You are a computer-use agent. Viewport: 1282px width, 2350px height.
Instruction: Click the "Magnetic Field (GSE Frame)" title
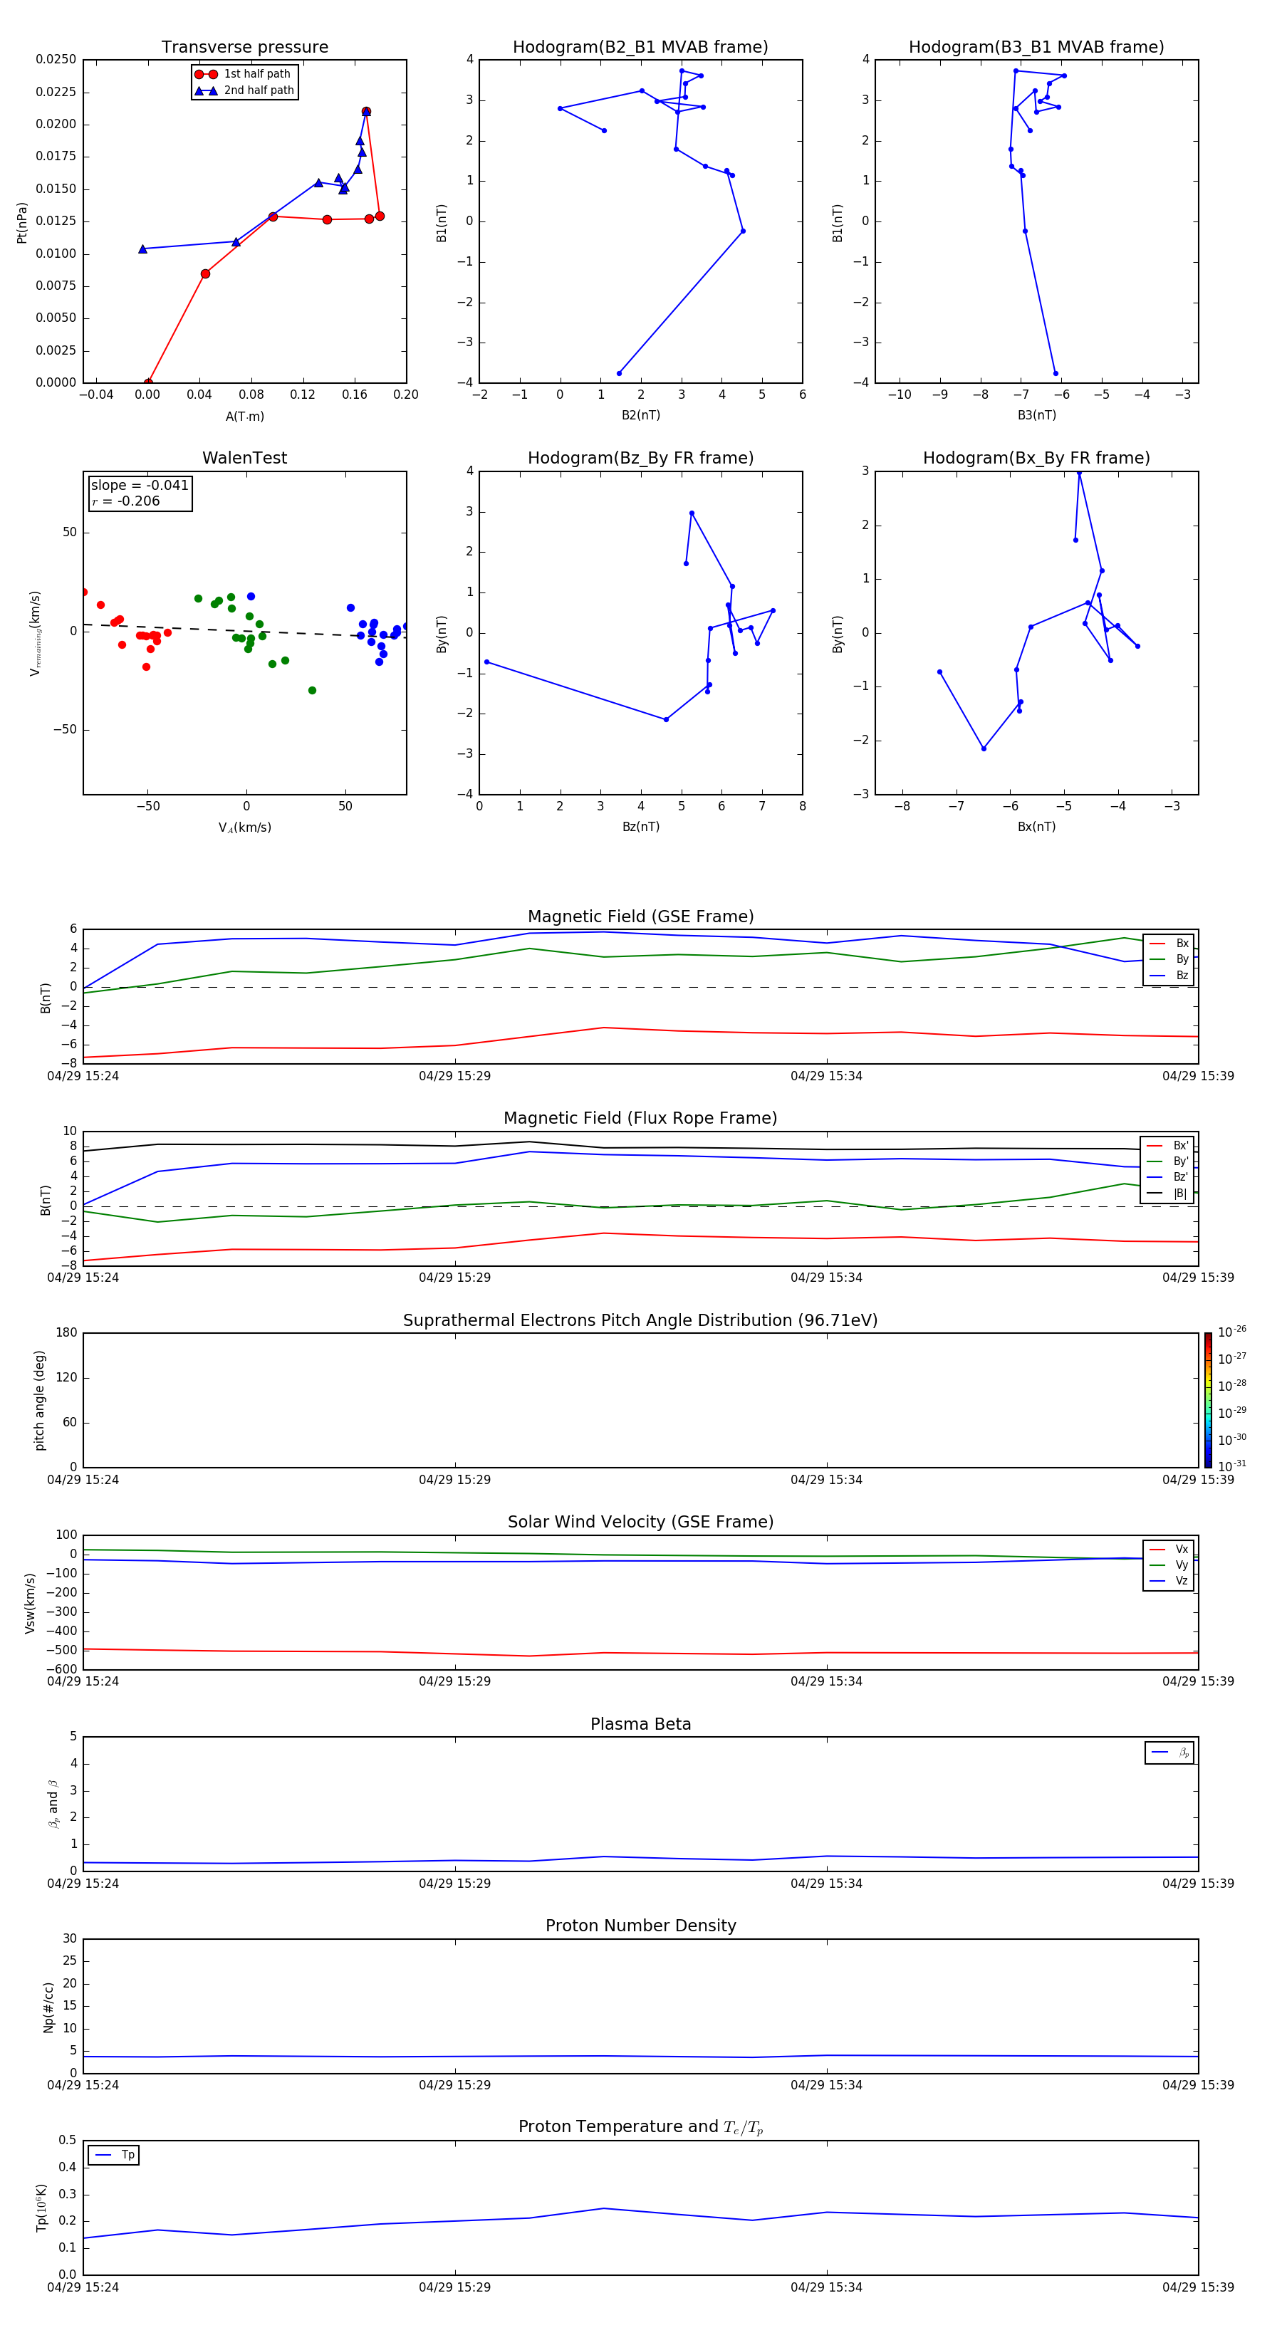(640, 916)
